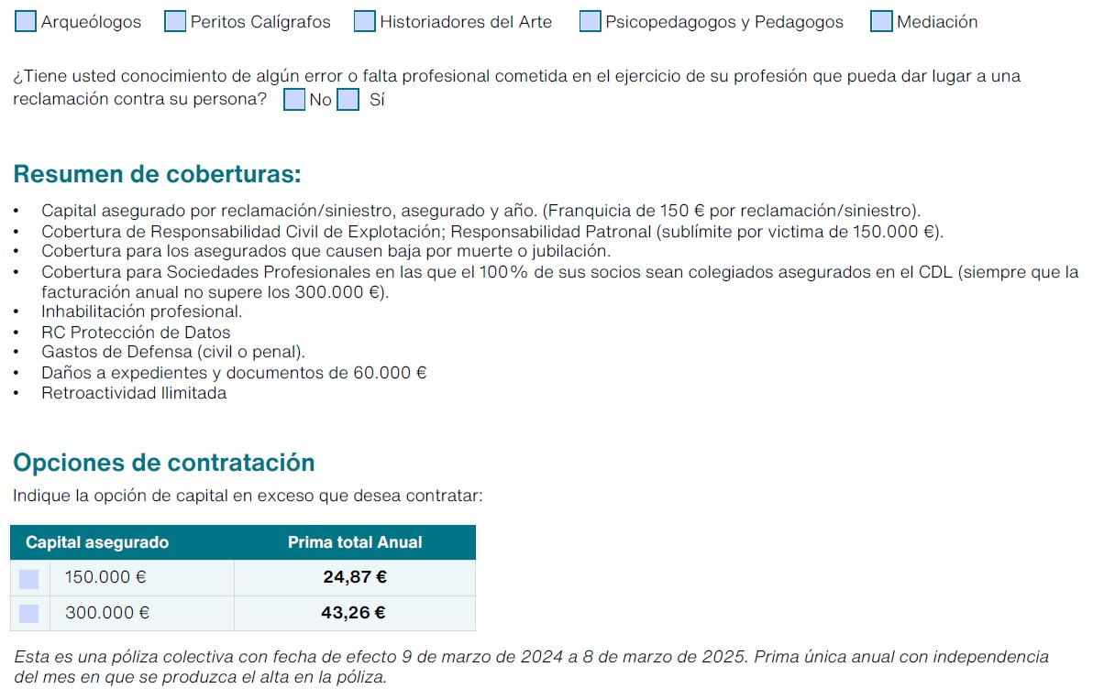This screenshot has height=699, width=1093.
Task: Click the Capital asegurado column header
Action: (97, 542)
